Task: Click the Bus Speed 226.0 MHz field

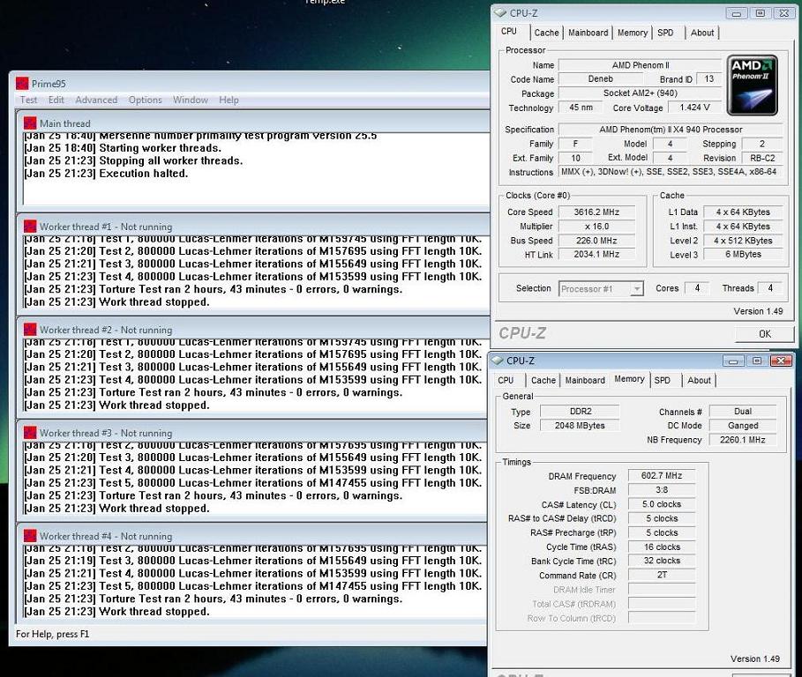Action: point(596,241)
